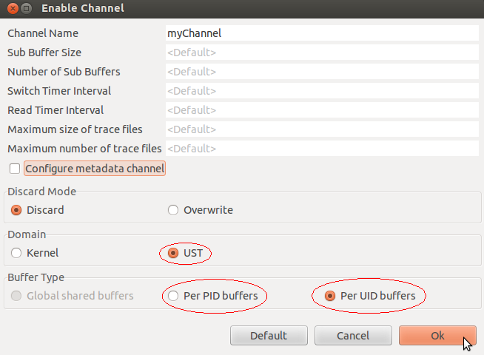Enable the Configure metadata channel checkbox
The image size is (484, 355).
[x=16, y=169]
